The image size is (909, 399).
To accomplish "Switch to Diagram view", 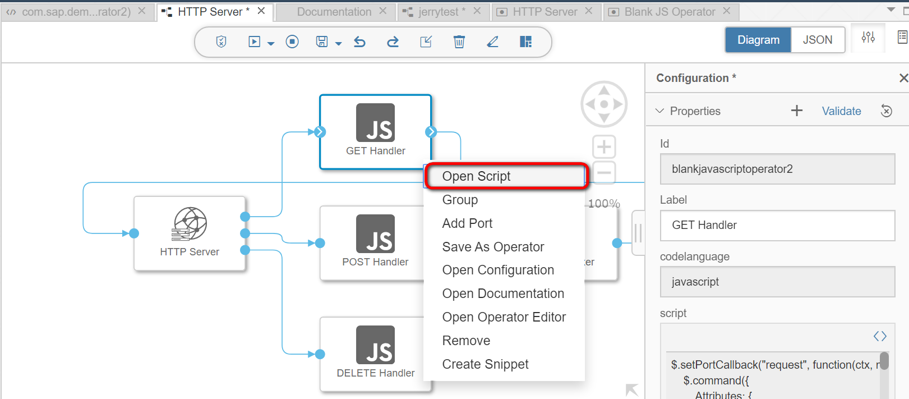I will point(758,40).
